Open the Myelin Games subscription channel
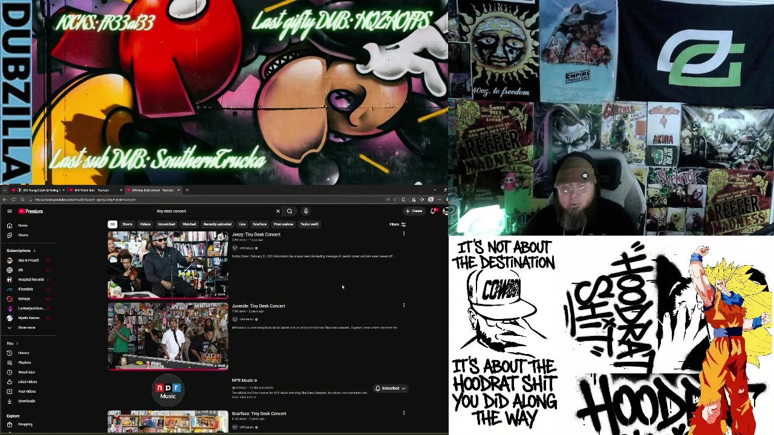 pyautogui.click(x=27, y=318)
